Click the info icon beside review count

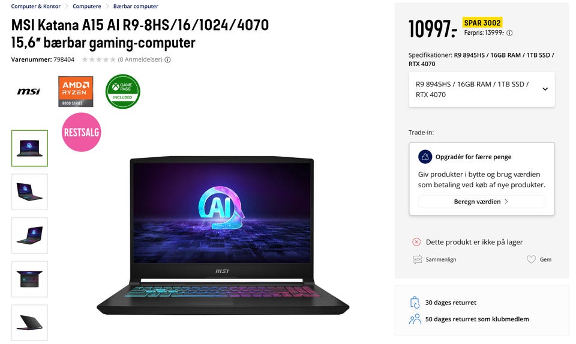click(167, 60)
